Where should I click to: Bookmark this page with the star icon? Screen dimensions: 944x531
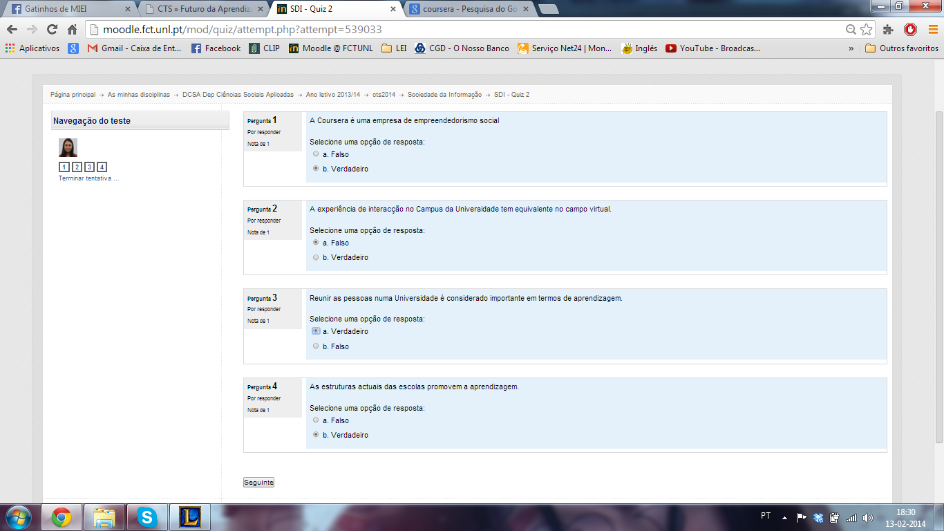click(867, 30)
